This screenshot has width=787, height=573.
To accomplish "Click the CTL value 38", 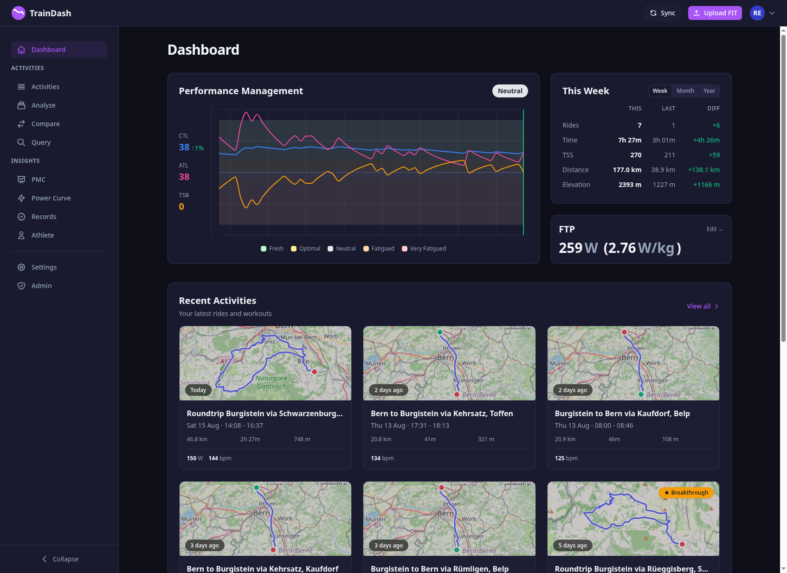I will 184,147.
